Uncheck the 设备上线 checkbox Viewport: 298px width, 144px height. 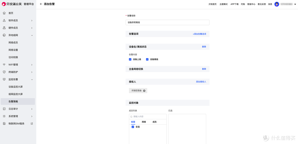(130, 59)
